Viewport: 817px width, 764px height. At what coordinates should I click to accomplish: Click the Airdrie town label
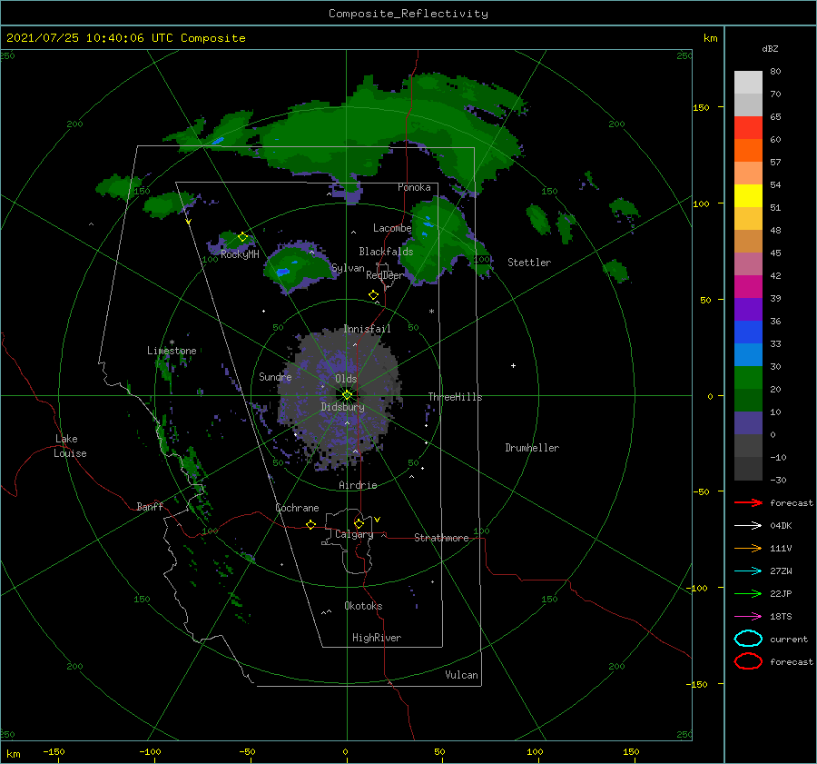pos(358,485)
